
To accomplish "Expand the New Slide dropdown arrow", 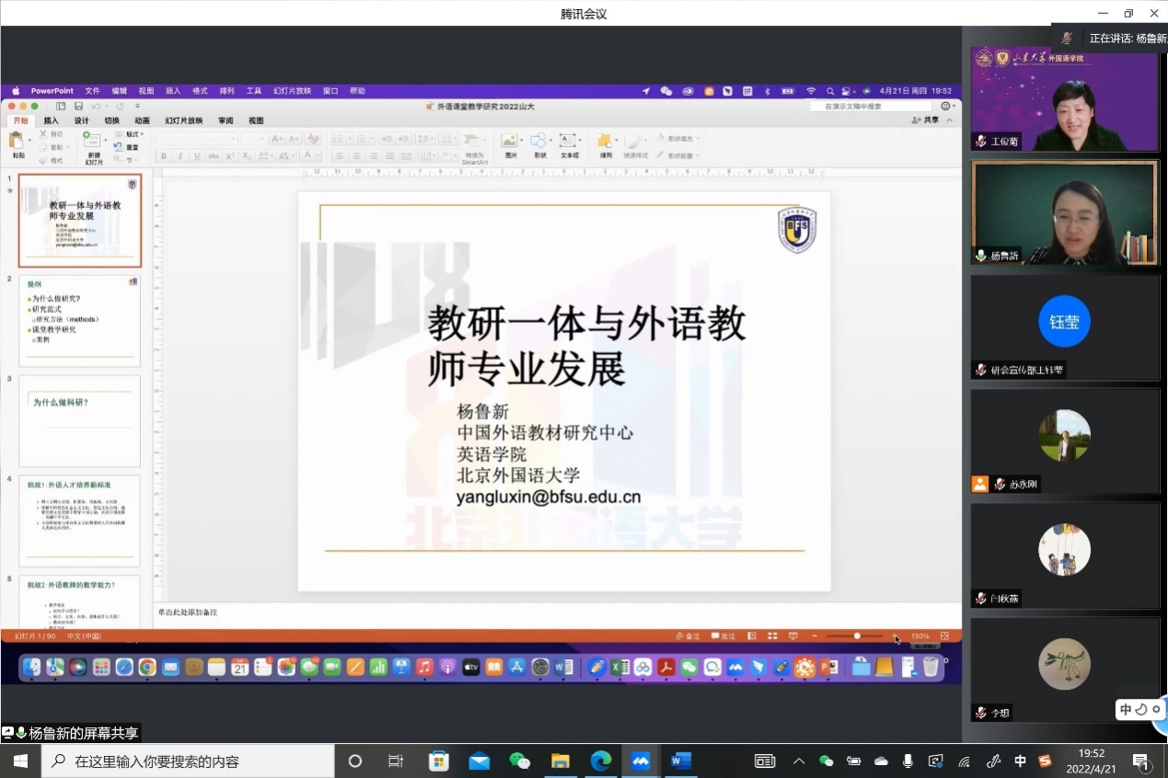I will (104, 140).
